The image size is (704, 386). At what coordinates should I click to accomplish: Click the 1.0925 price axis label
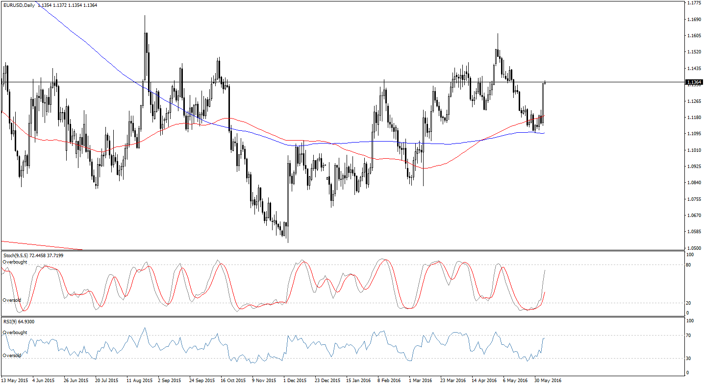click(x=693, y=167)
